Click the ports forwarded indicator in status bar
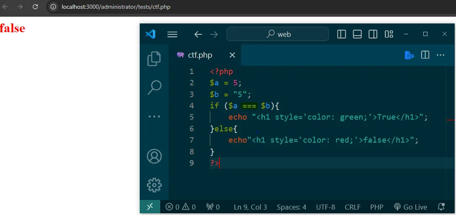Image resolution: width=456 pixels, height=215 pixels. coord(213,207)
